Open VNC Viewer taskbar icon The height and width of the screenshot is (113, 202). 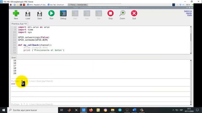pyautogui.click(x=84, y=110)
